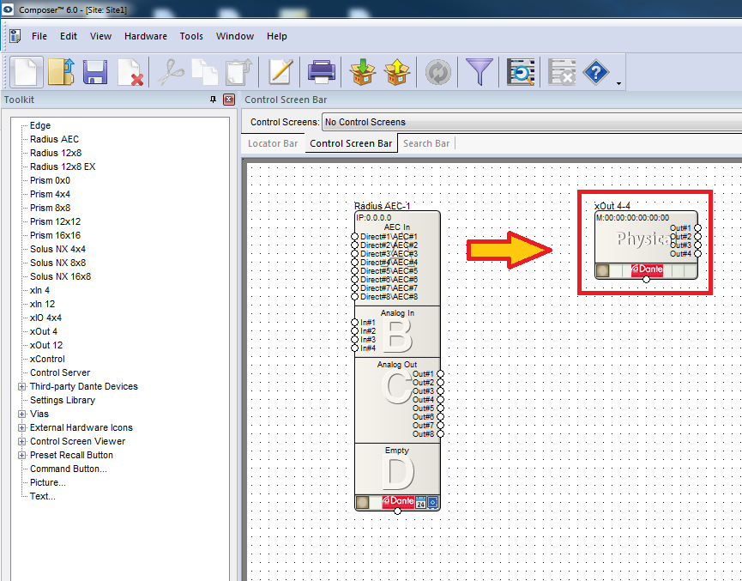Switch to the Locator Bar tab

273,143
